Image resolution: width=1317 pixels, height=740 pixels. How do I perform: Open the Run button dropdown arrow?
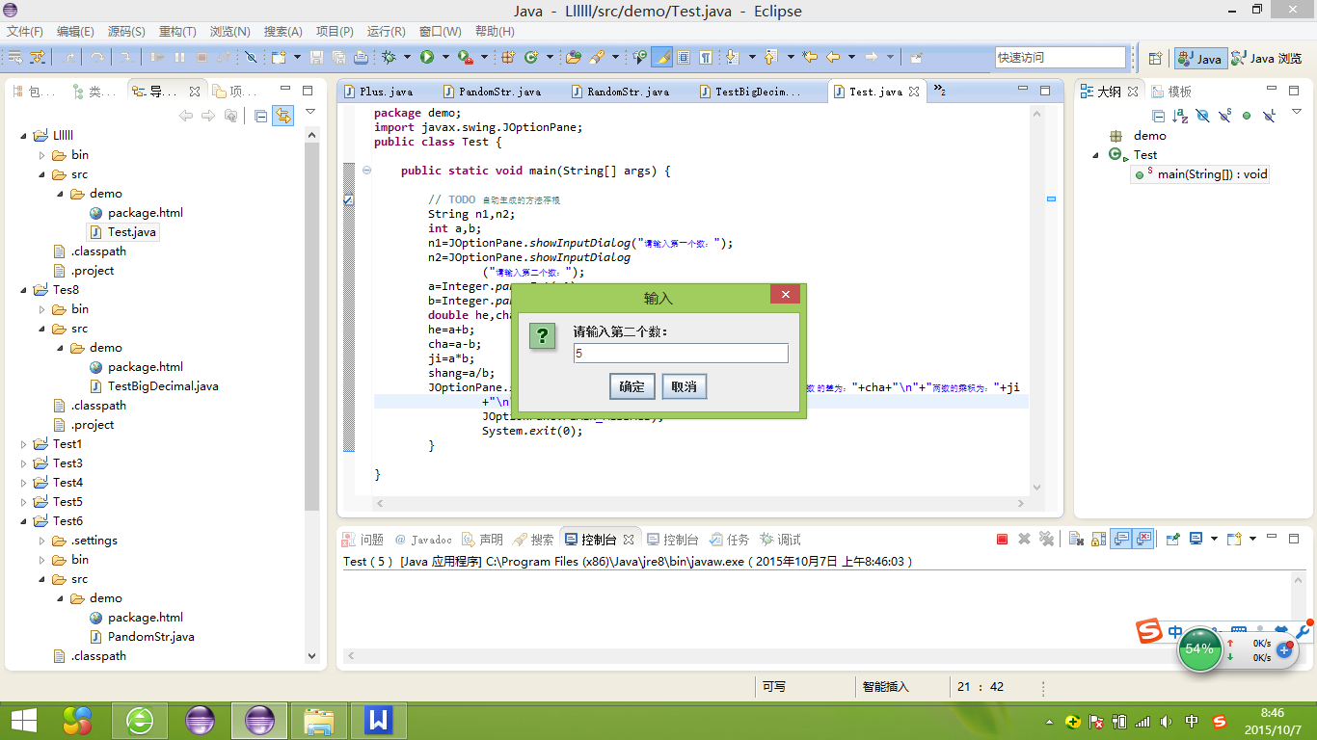445,57
